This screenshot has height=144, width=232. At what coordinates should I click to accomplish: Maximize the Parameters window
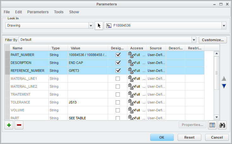(221, 4)
